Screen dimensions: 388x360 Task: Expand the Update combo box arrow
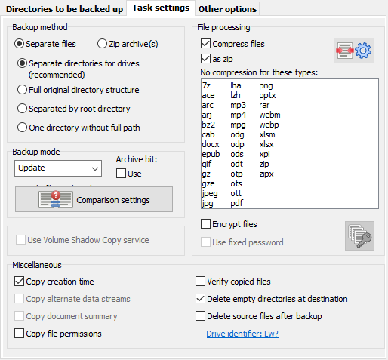point(95,168)
